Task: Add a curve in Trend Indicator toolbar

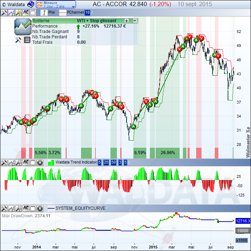Action: point(11,163)
